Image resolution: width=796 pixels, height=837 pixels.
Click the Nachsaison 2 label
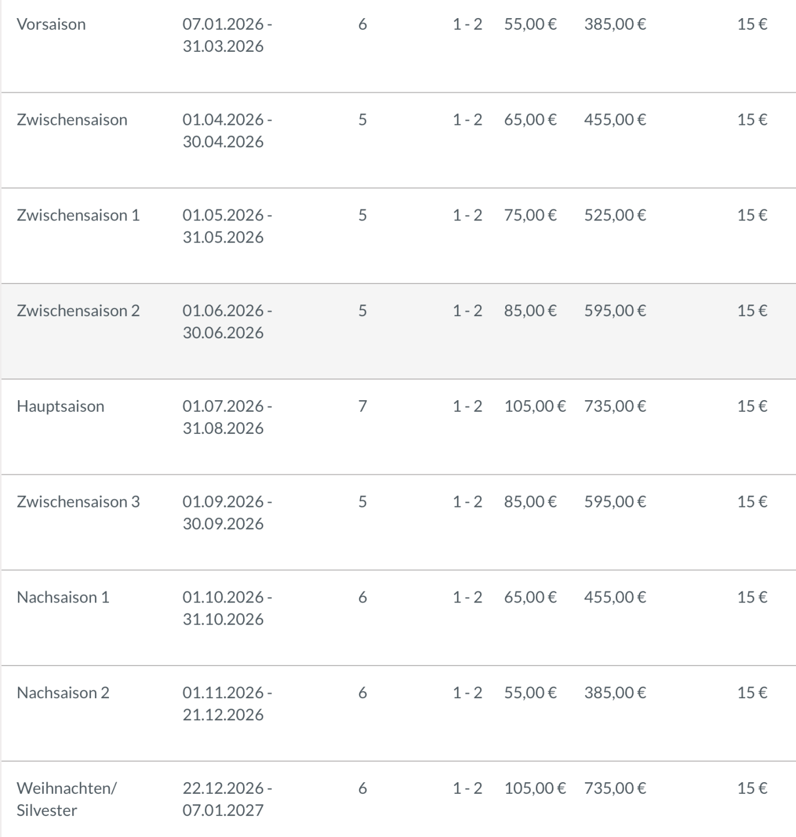[x=63, y=693]
